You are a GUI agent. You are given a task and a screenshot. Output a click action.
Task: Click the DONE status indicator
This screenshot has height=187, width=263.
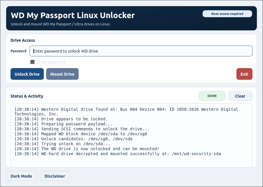[212, 96]
